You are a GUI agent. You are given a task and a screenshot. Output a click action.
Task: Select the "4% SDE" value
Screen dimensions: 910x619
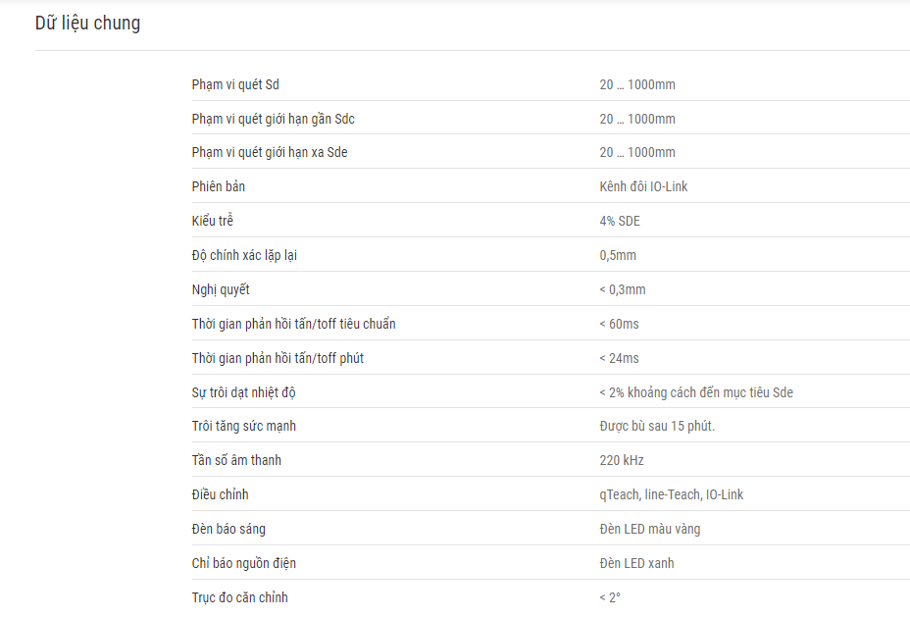(619, 221)
